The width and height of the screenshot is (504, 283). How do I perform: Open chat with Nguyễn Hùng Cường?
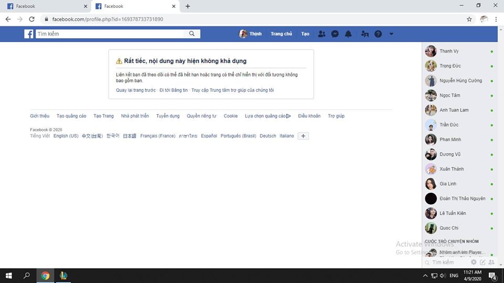point(460,81)
